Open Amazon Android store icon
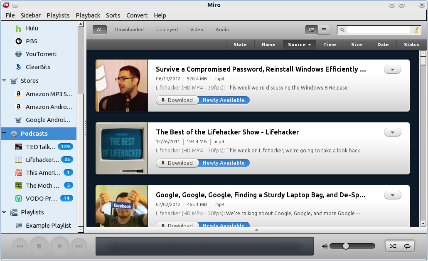The height and width of the screenshot is (261, 428). click(19, 107)
